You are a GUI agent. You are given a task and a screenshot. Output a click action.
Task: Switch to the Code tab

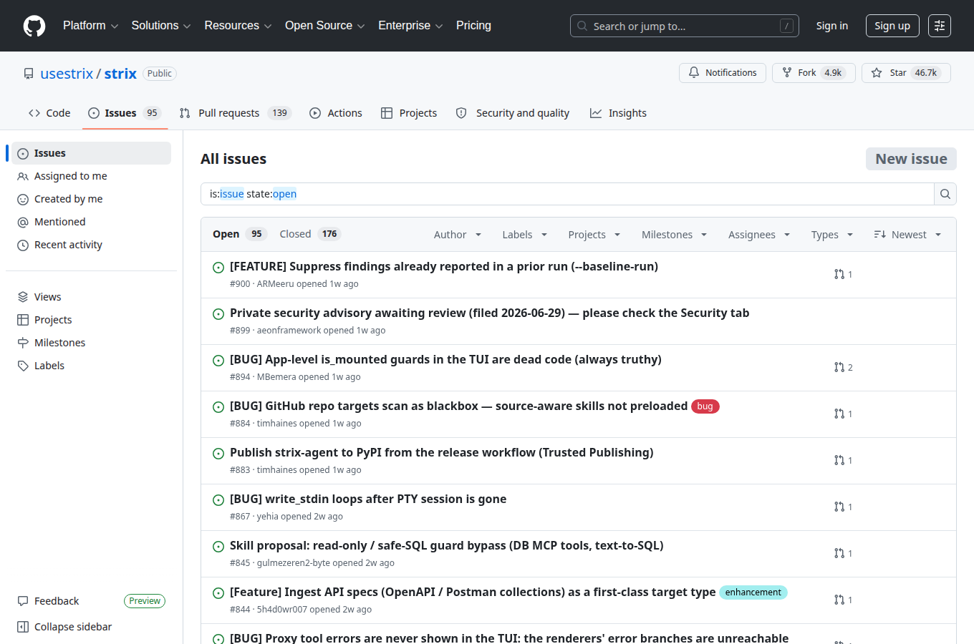point(49,113)
